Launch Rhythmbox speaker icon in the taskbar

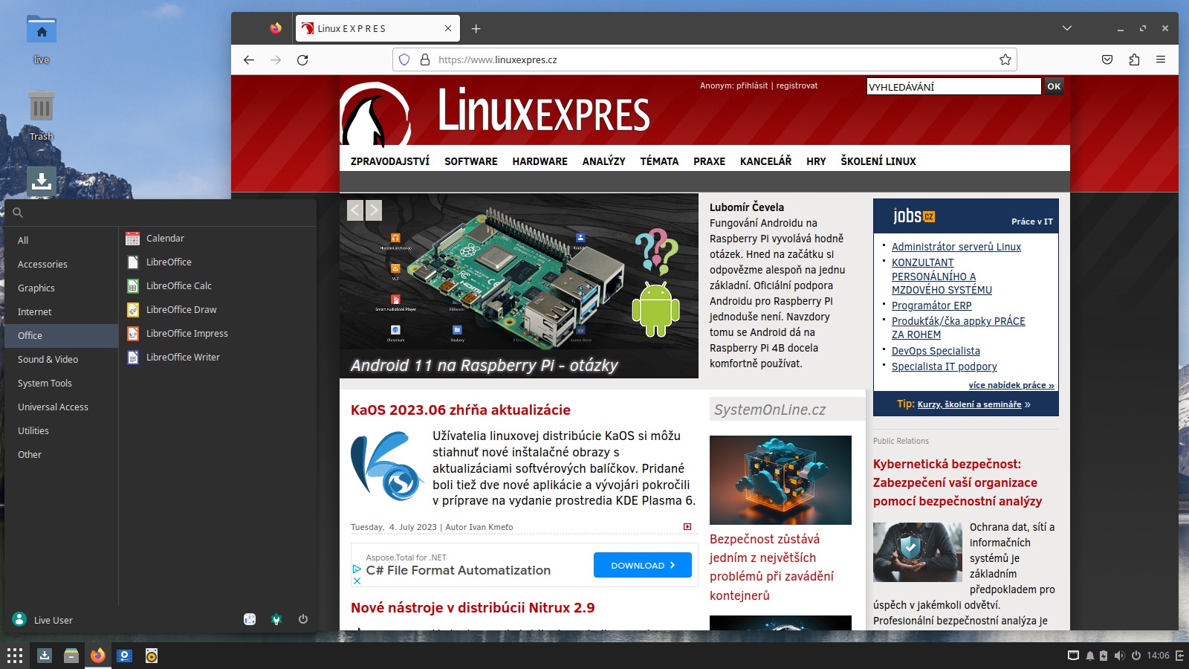tap(152, 656)
